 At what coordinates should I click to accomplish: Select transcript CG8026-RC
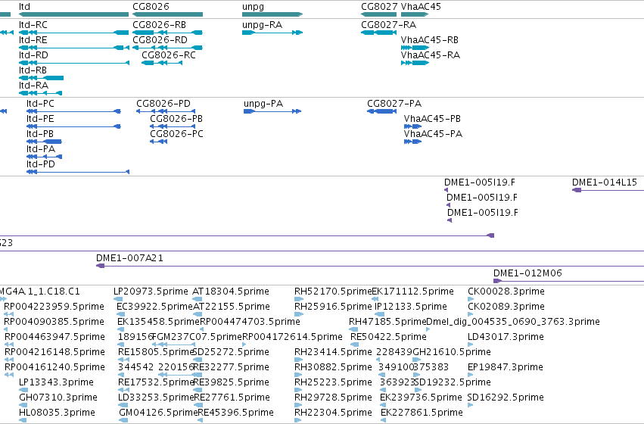169,55
